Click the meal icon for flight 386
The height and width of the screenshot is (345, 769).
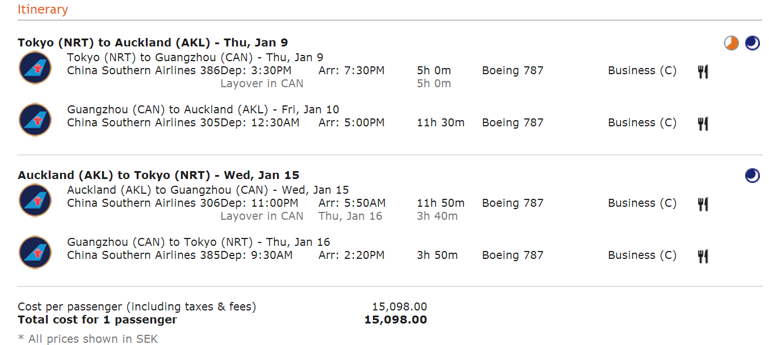tap(703, 71)
